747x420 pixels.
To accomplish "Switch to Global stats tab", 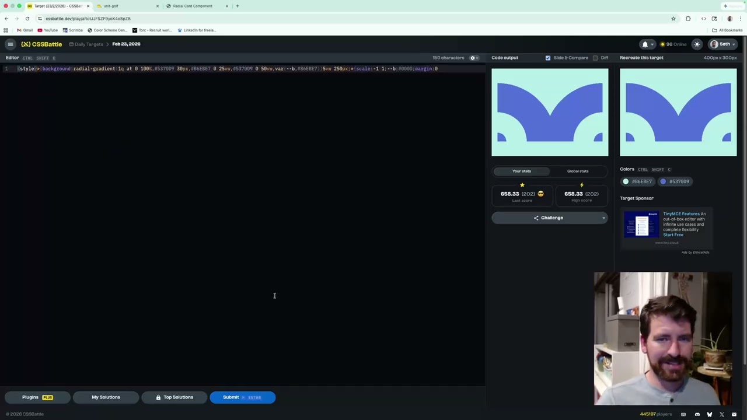I will coord(578,171).
